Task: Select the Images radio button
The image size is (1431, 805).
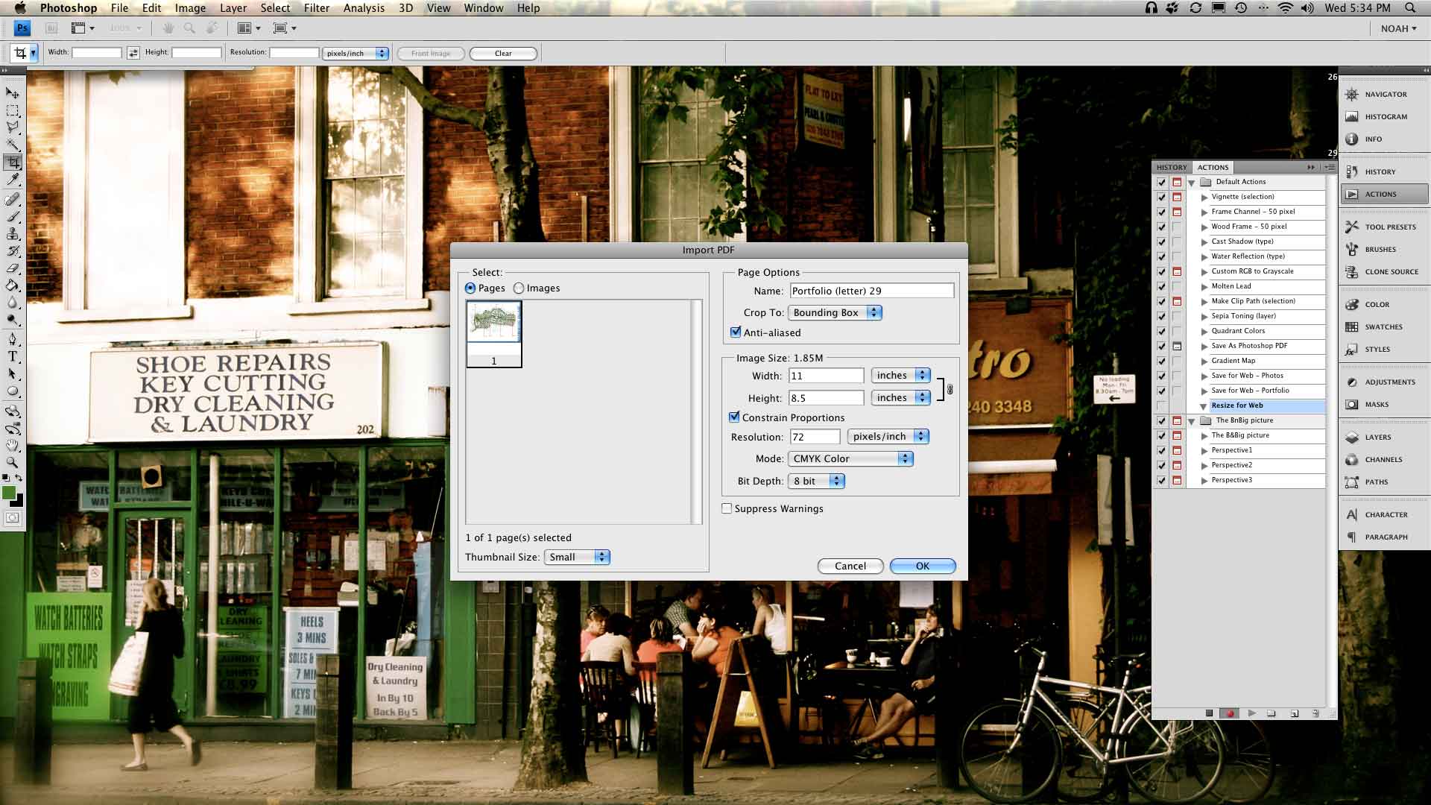Action: point(519,288)
